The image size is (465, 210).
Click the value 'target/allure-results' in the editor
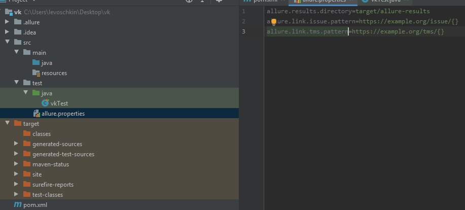click(x=392, y=11)
